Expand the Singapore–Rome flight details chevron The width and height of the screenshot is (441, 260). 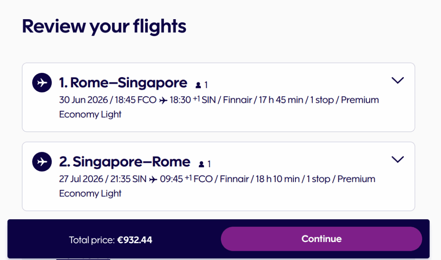tap(397, 159)
